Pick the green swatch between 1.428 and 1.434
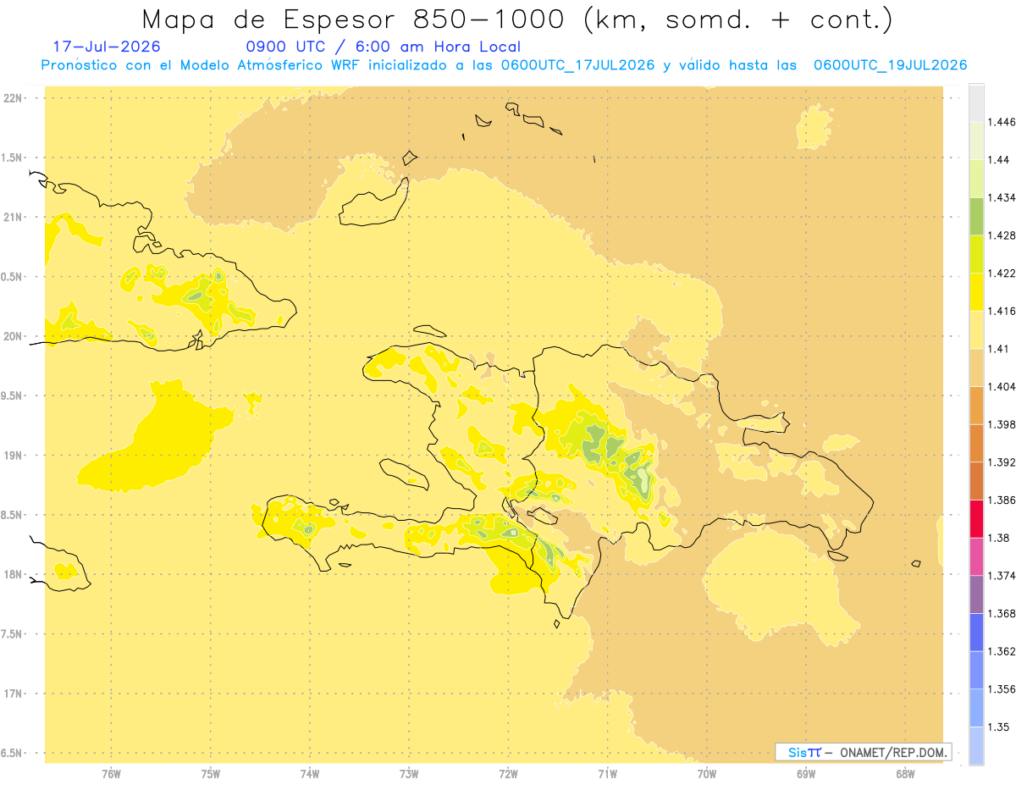This screenshot has height=785, width=1016. [976, 216]
